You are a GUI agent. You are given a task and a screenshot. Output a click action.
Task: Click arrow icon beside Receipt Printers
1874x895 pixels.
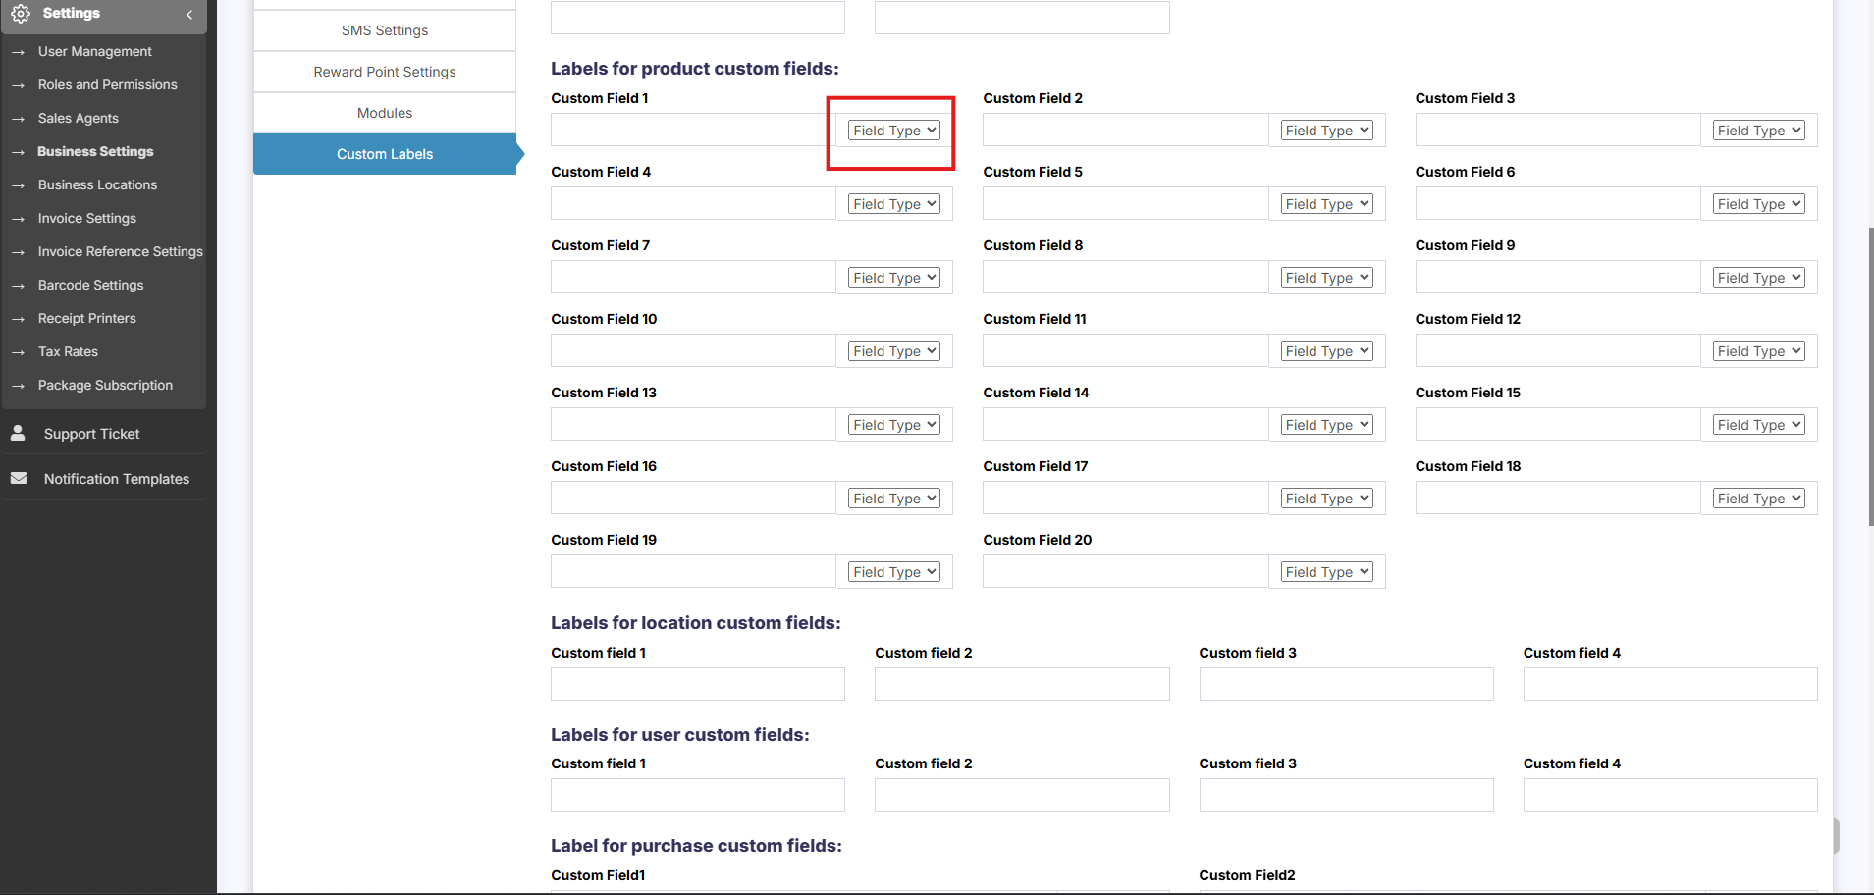pos(18,319)
